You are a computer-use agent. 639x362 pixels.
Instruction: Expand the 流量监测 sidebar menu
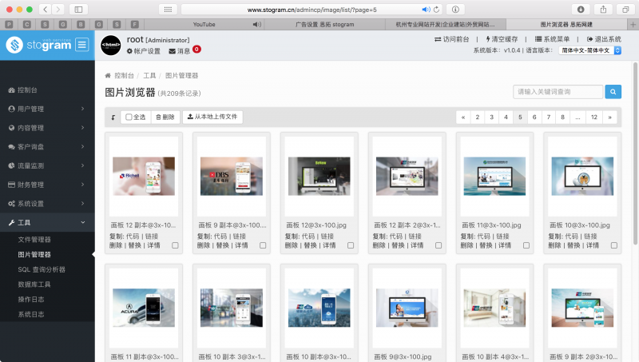coord(47,165)
